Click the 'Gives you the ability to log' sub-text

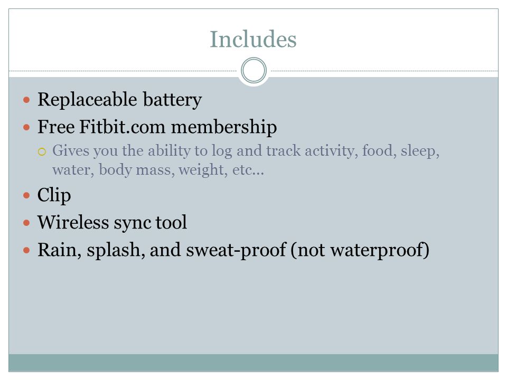142,151
